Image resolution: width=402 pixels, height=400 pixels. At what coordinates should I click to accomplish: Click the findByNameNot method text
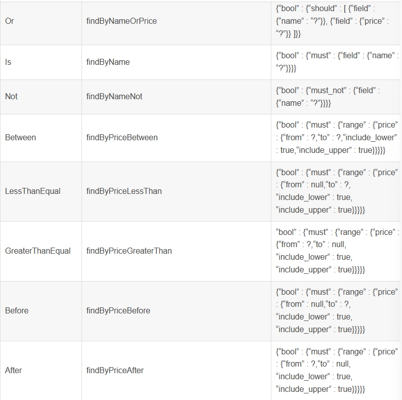click(114, 96)
